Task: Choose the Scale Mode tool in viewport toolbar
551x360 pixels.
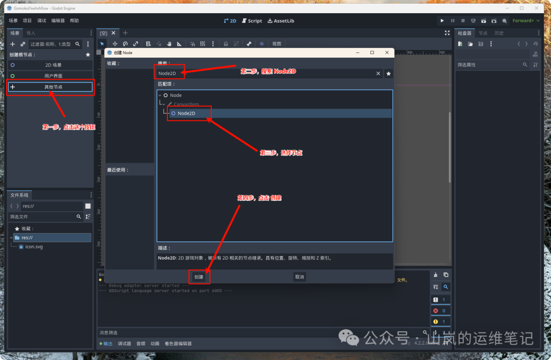Action: click(x=136, y=44)
